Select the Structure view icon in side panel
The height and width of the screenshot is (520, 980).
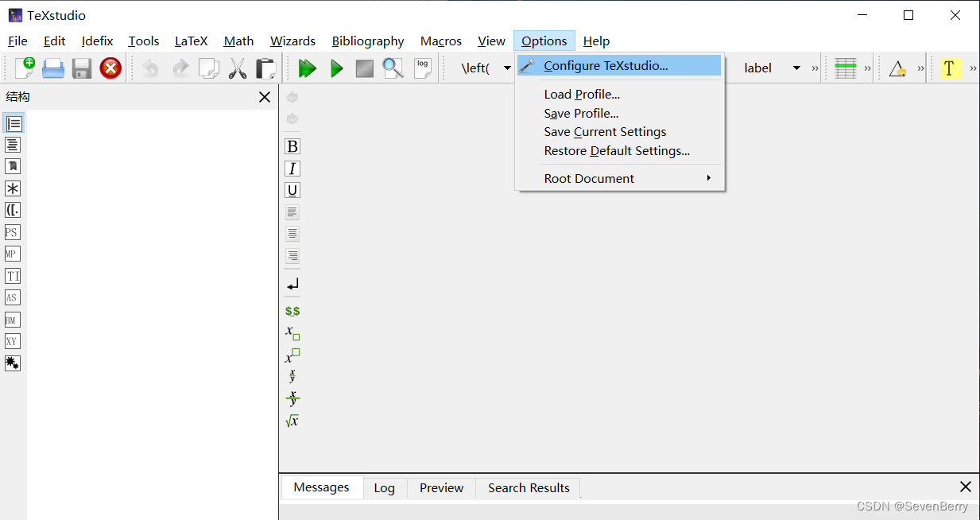point(14,123)
